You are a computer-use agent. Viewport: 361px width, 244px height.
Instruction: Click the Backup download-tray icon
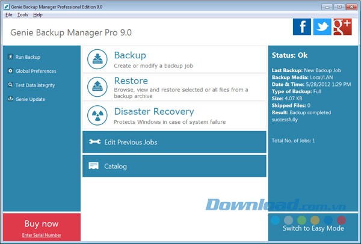coord(97,59)
